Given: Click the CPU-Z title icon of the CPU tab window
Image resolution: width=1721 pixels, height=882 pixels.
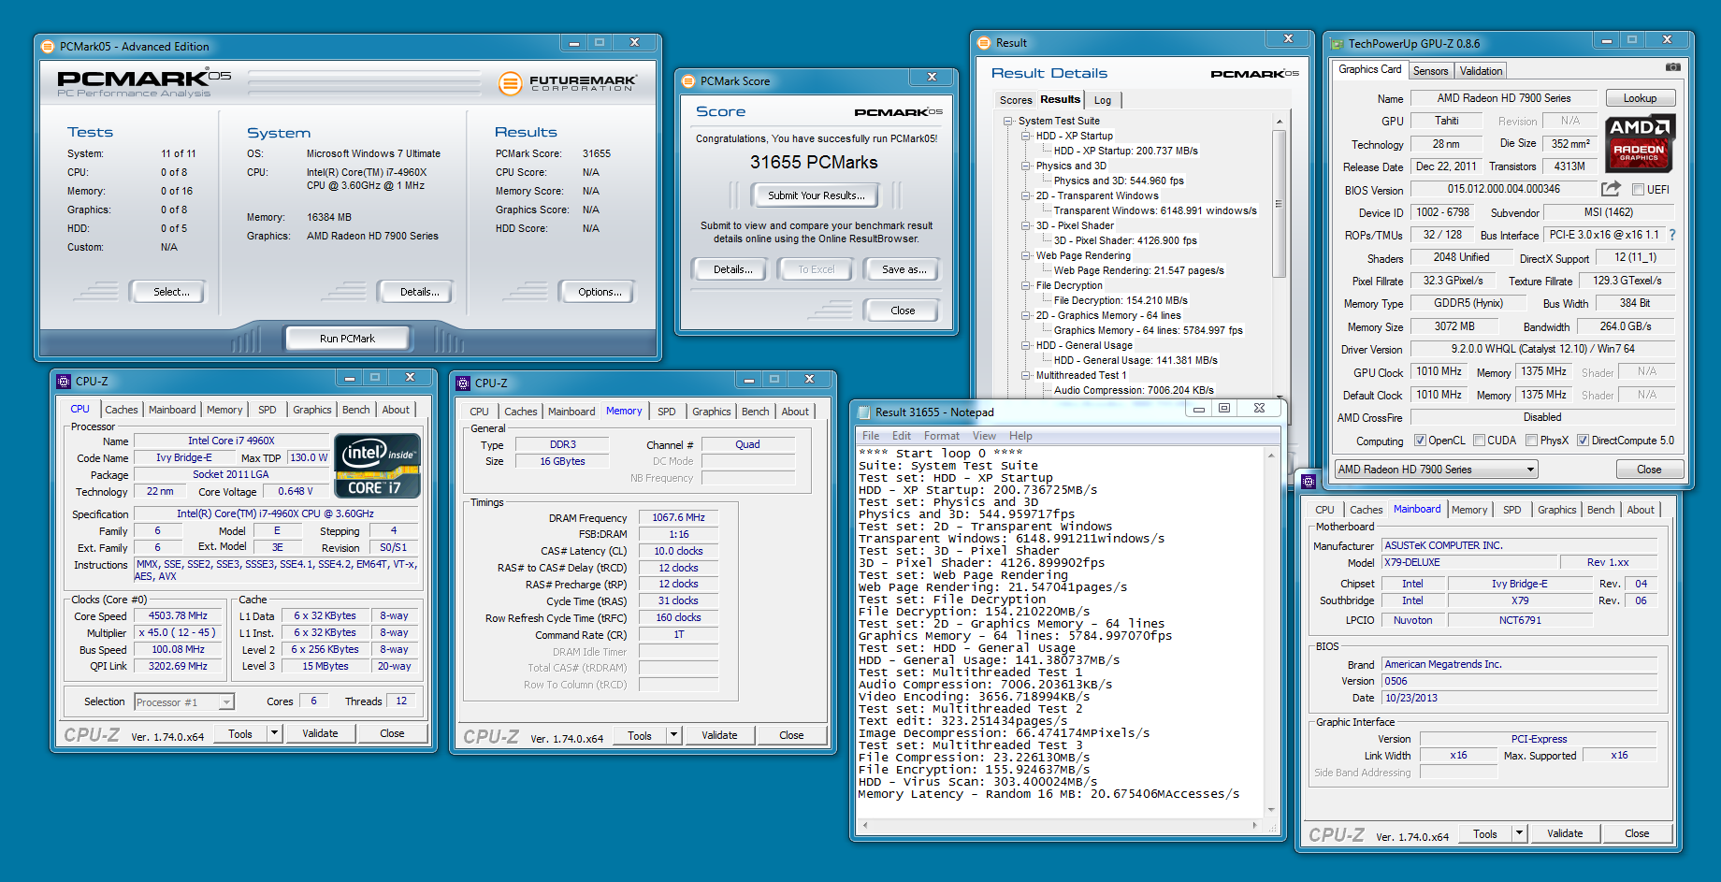Looking at the screenshot, I should pos(64,382).
